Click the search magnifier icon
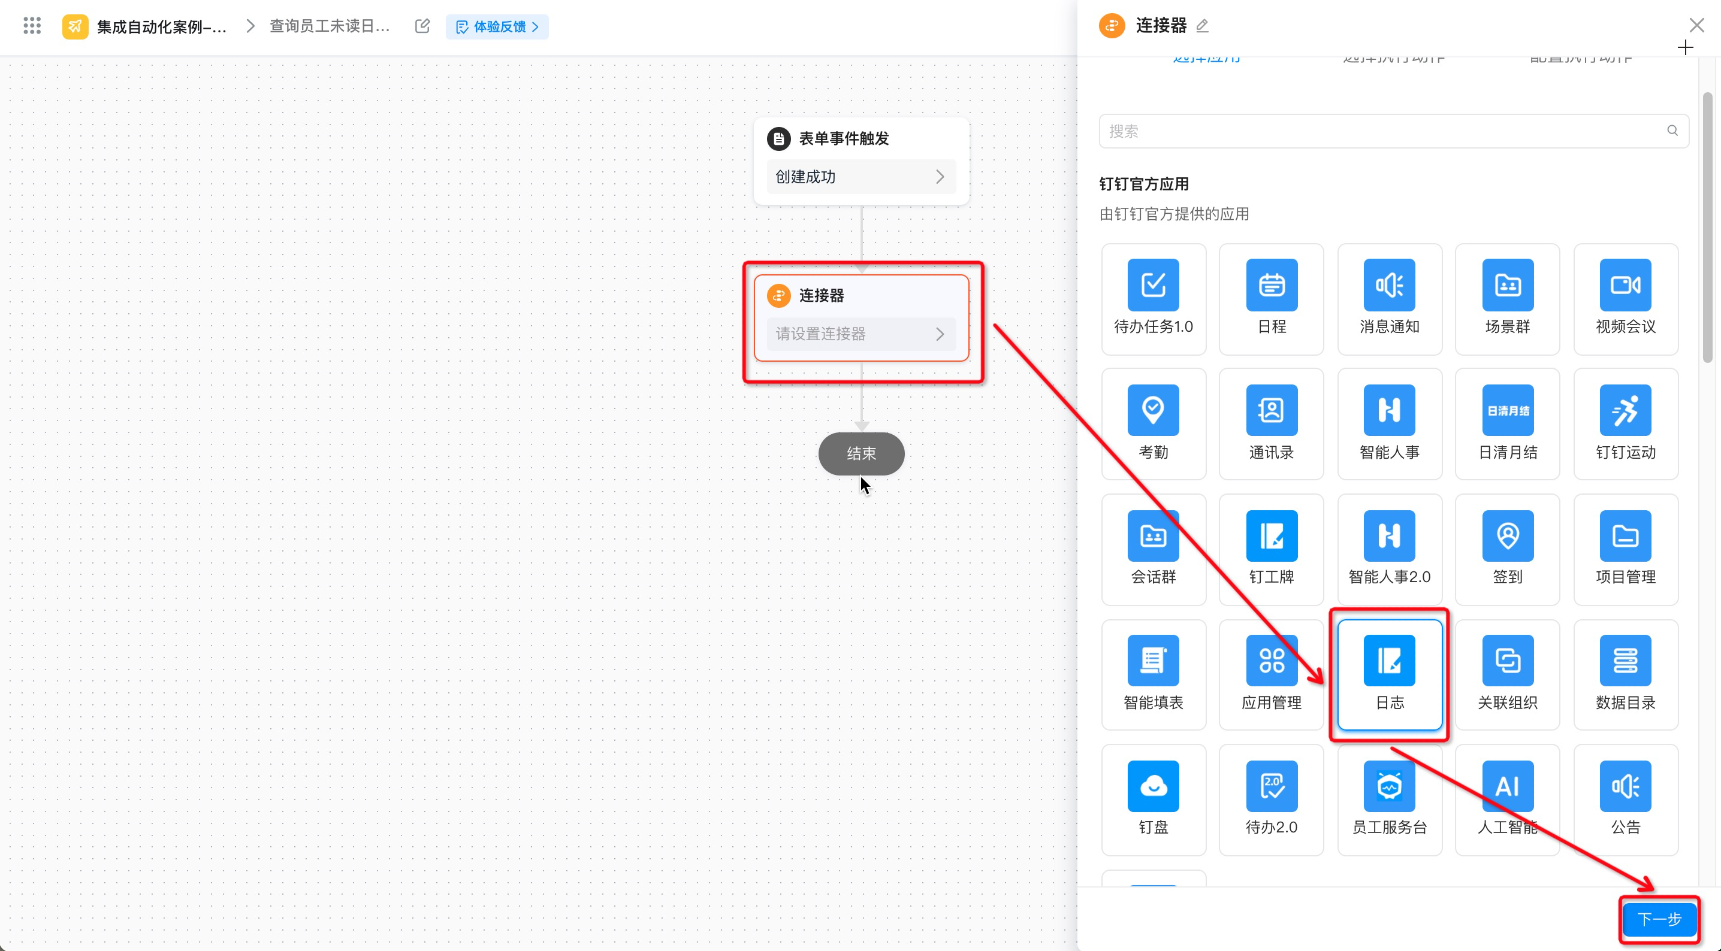Viewport: 1721px width, 951px height. click(1671, 130)
